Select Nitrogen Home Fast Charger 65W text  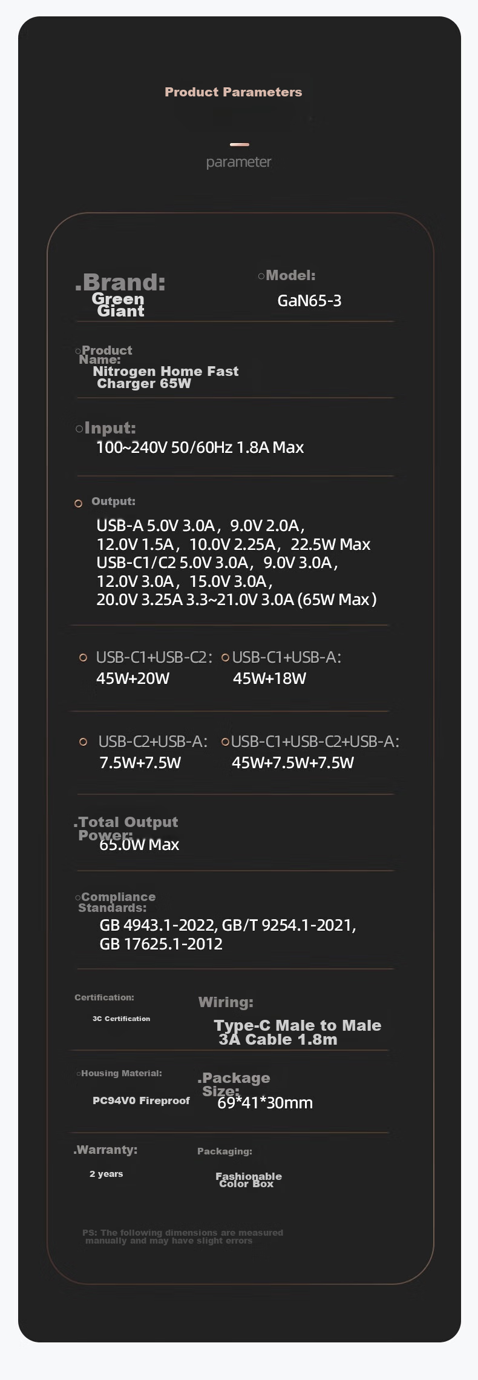click(x=166, y=377)
